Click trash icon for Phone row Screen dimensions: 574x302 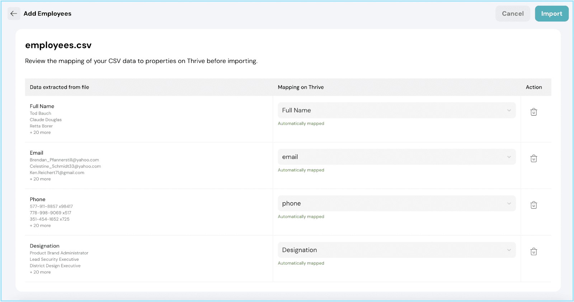[533, 205]
